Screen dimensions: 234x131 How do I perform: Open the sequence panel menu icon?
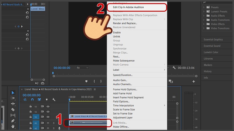[95, 89]
